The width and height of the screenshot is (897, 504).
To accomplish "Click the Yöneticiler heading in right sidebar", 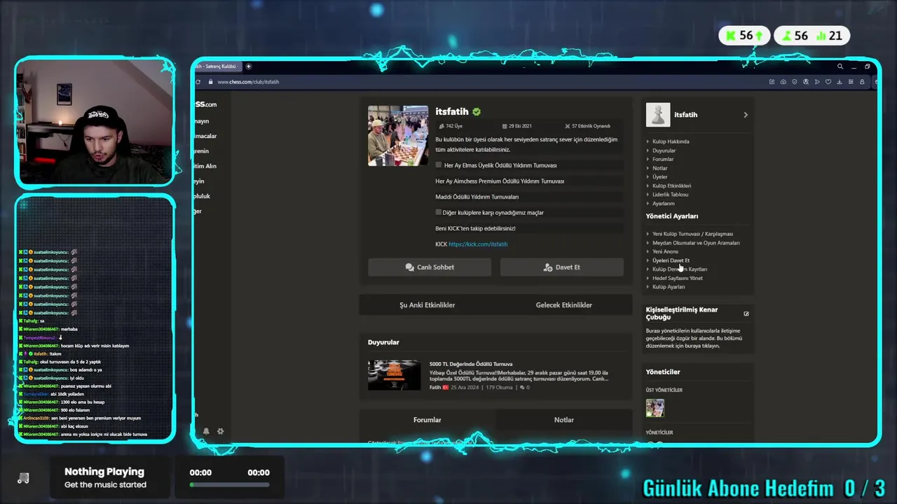I will (x=663, y=372).
